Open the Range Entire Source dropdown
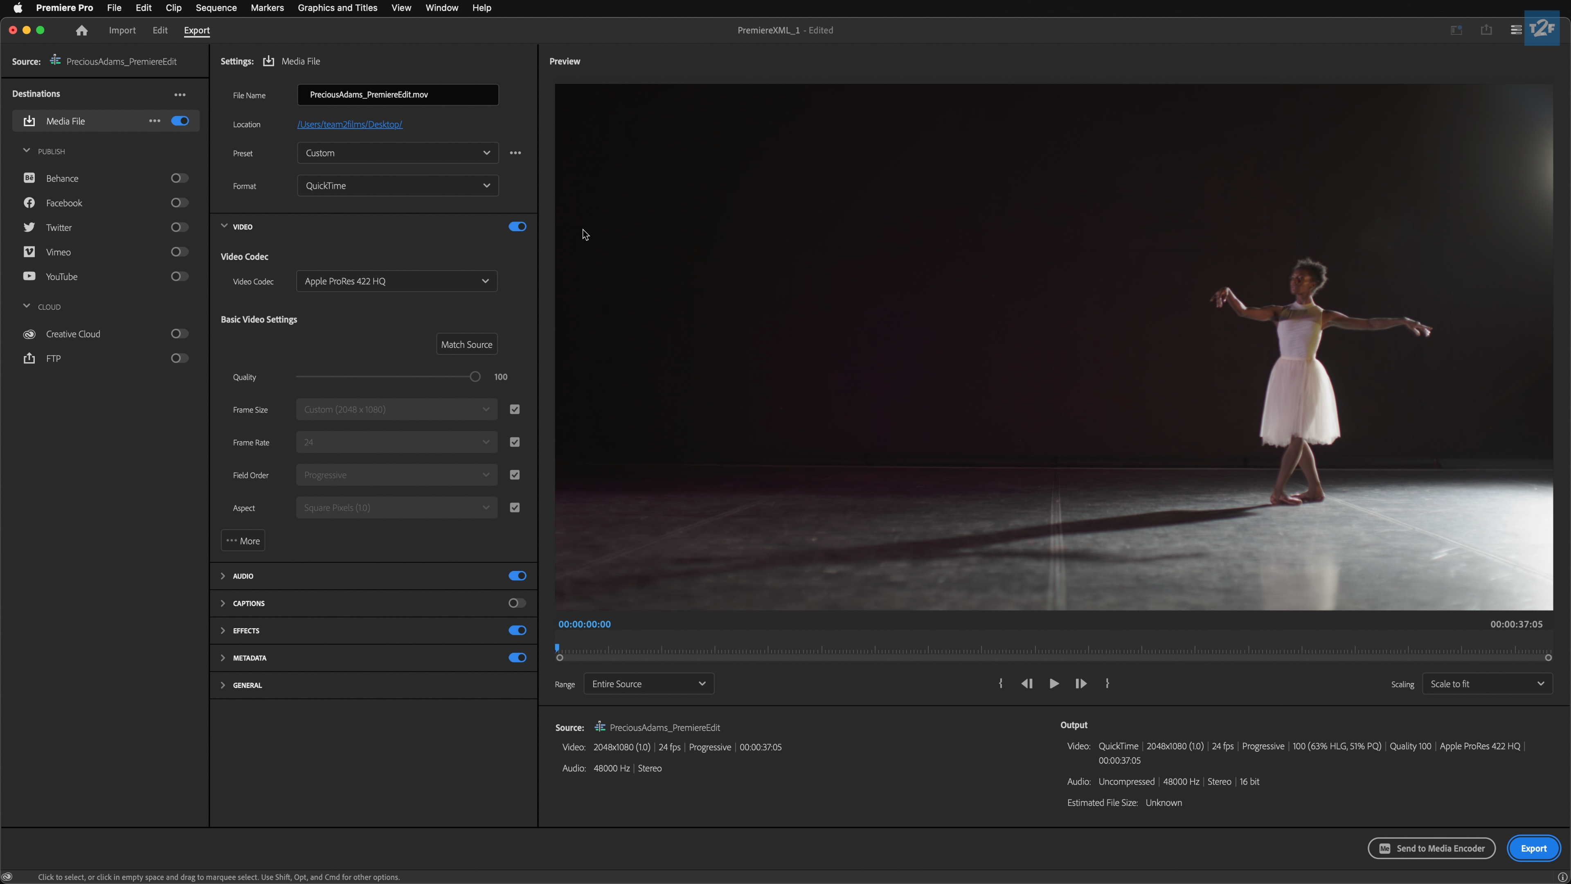 point(648,684)
